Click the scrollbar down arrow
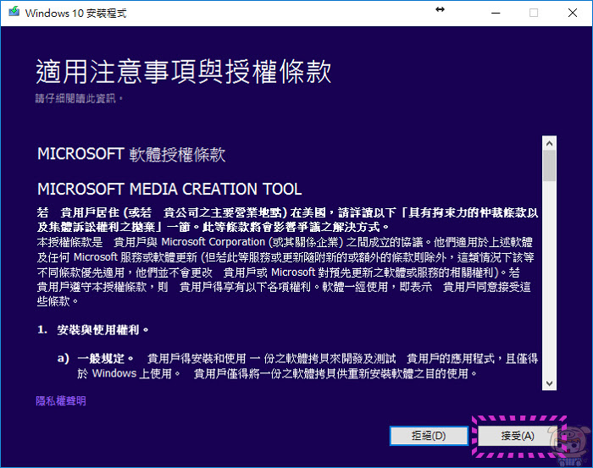Viewport: 593px width, 468px height. pyautogui.click(x=549, y=383)
